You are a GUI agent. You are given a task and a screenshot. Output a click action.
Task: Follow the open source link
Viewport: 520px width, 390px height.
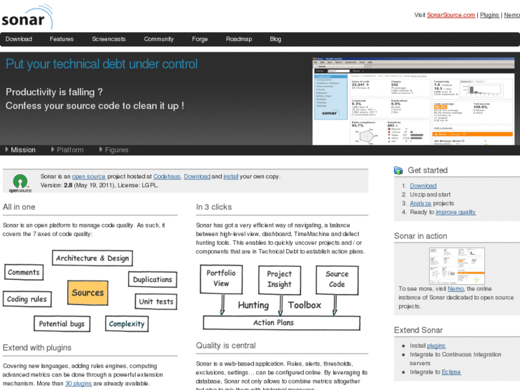pos(89,177)
